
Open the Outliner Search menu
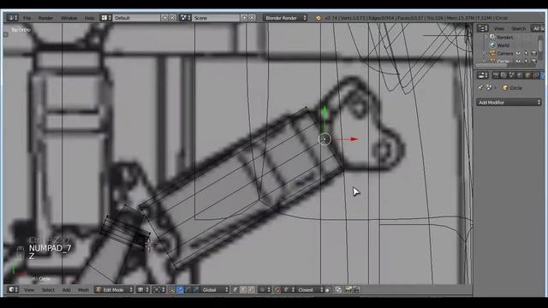tap(519, 28)
